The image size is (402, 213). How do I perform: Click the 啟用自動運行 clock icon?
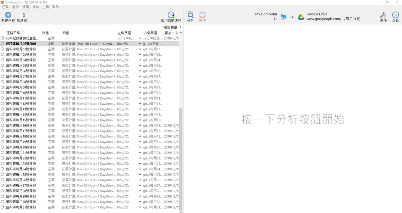pos(171,15)
